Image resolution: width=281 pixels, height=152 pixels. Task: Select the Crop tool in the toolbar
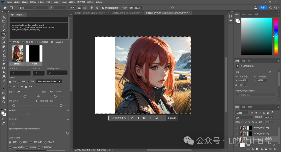pyautogui.click(x=4, y=34)
